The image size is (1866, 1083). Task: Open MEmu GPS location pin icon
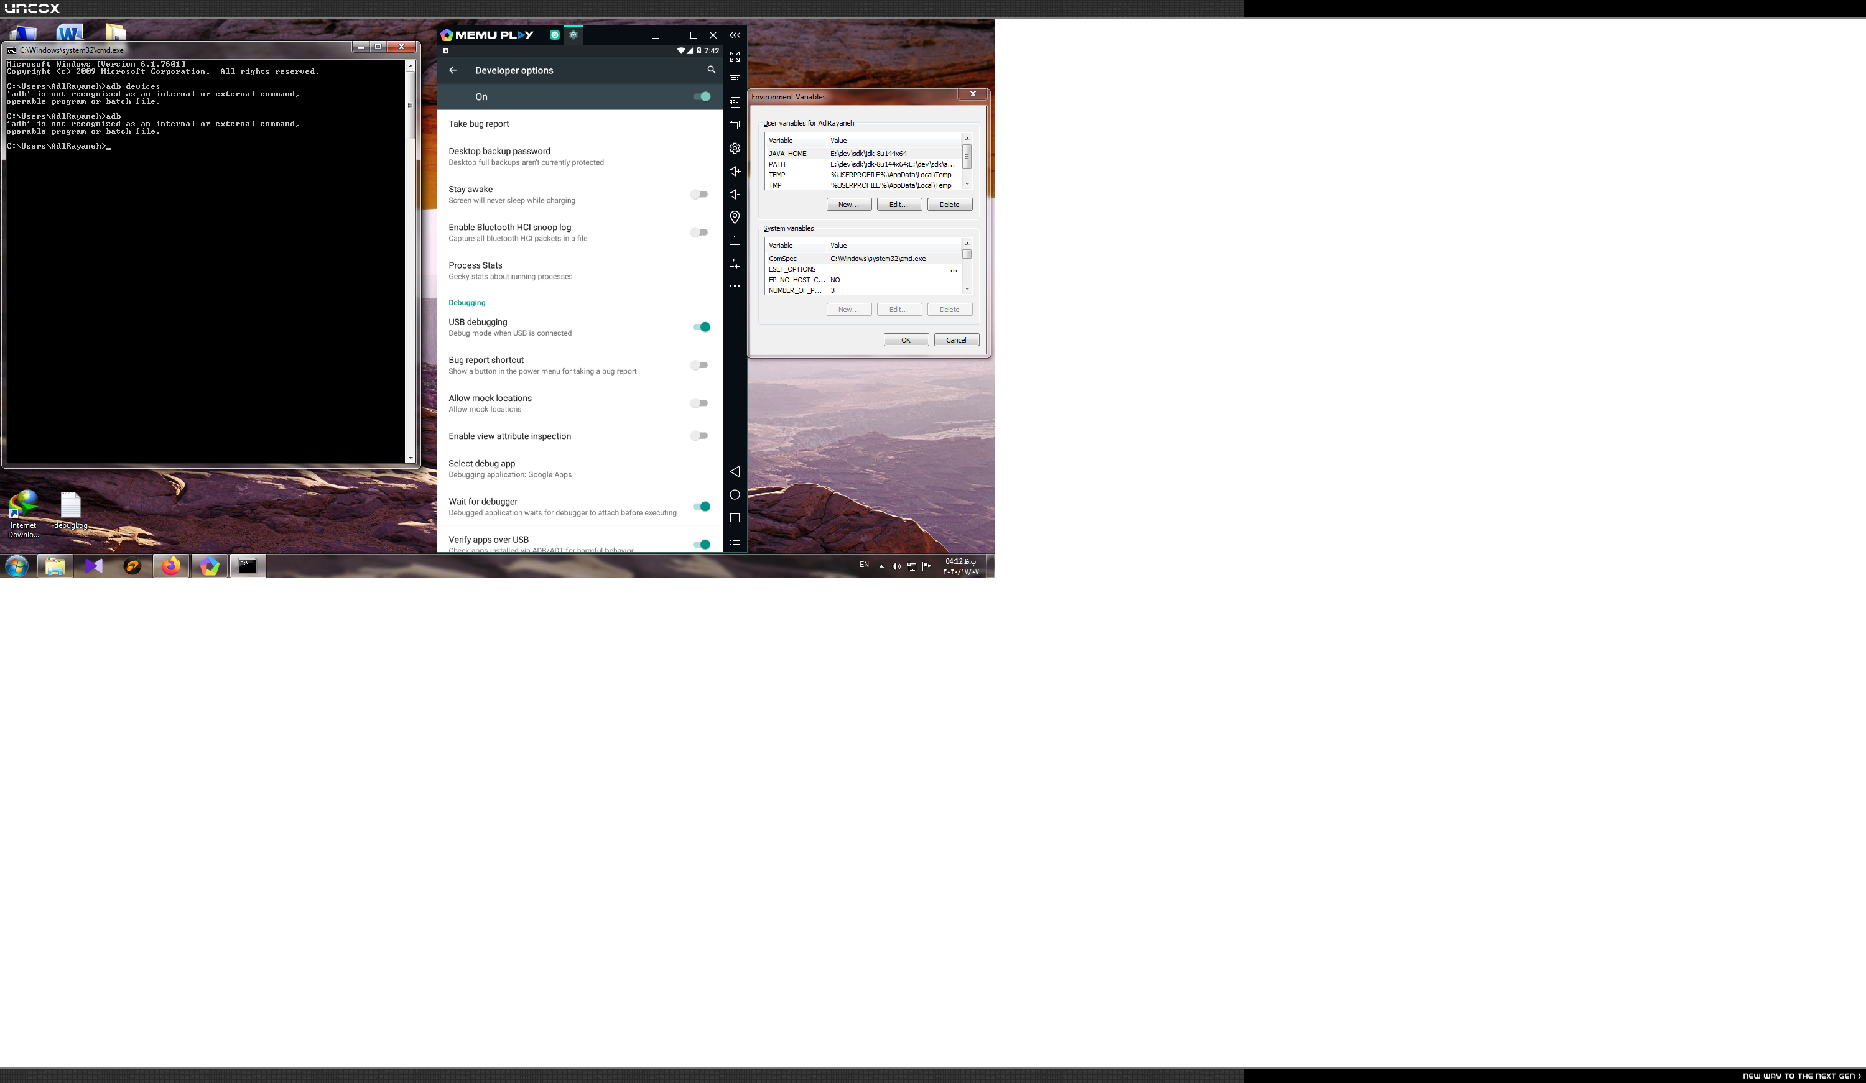[x=735, y=217]
